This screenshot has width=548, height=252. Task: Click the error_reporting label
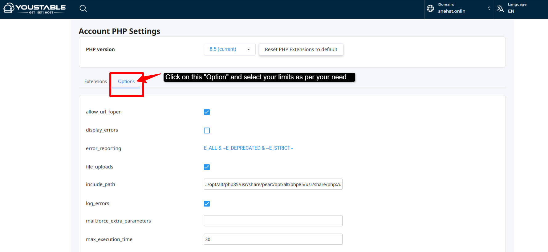coord(104,148)
